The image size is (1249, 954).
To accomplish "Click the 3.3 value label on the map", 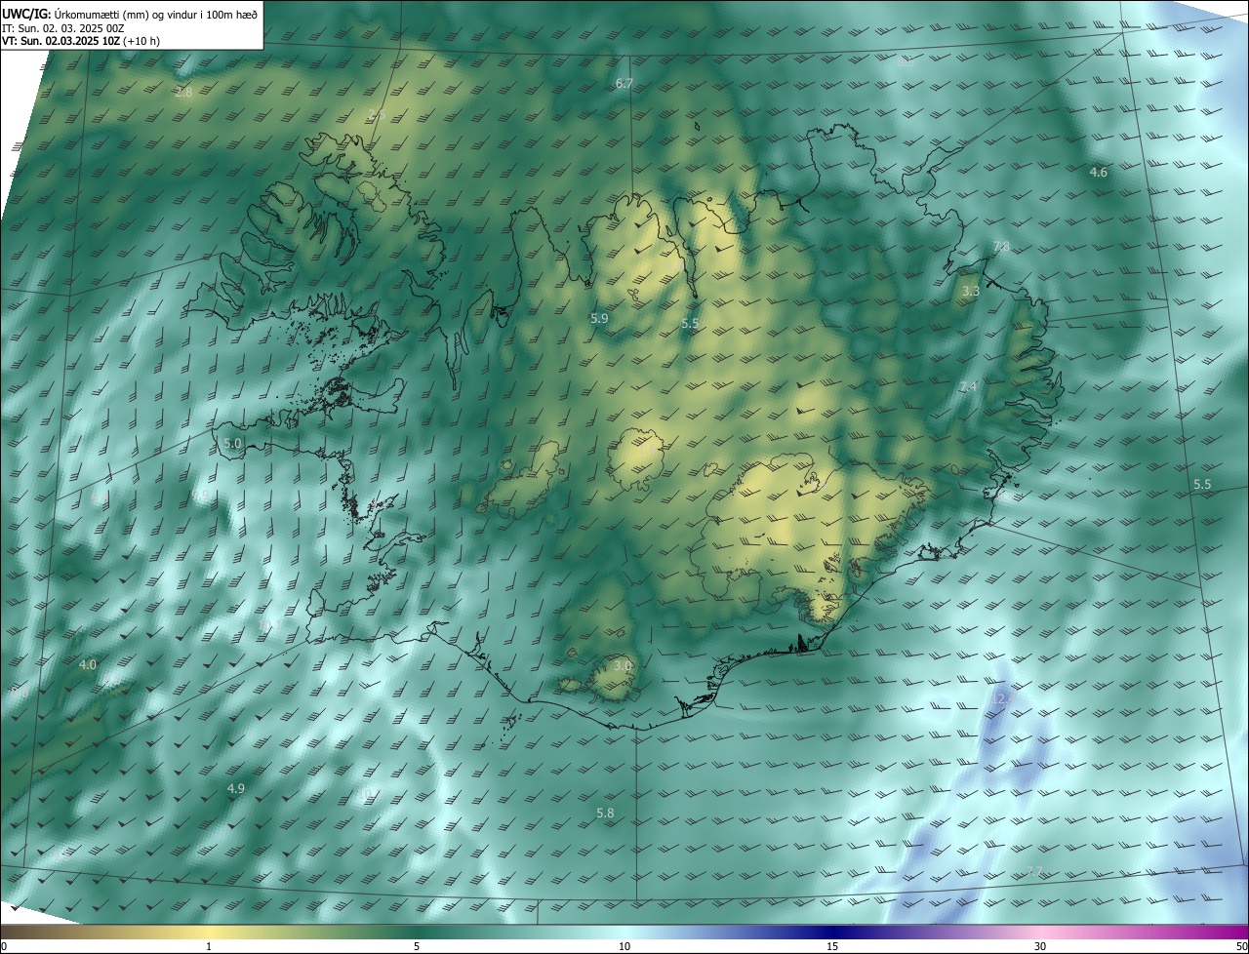I will click(x=971, y=292).
